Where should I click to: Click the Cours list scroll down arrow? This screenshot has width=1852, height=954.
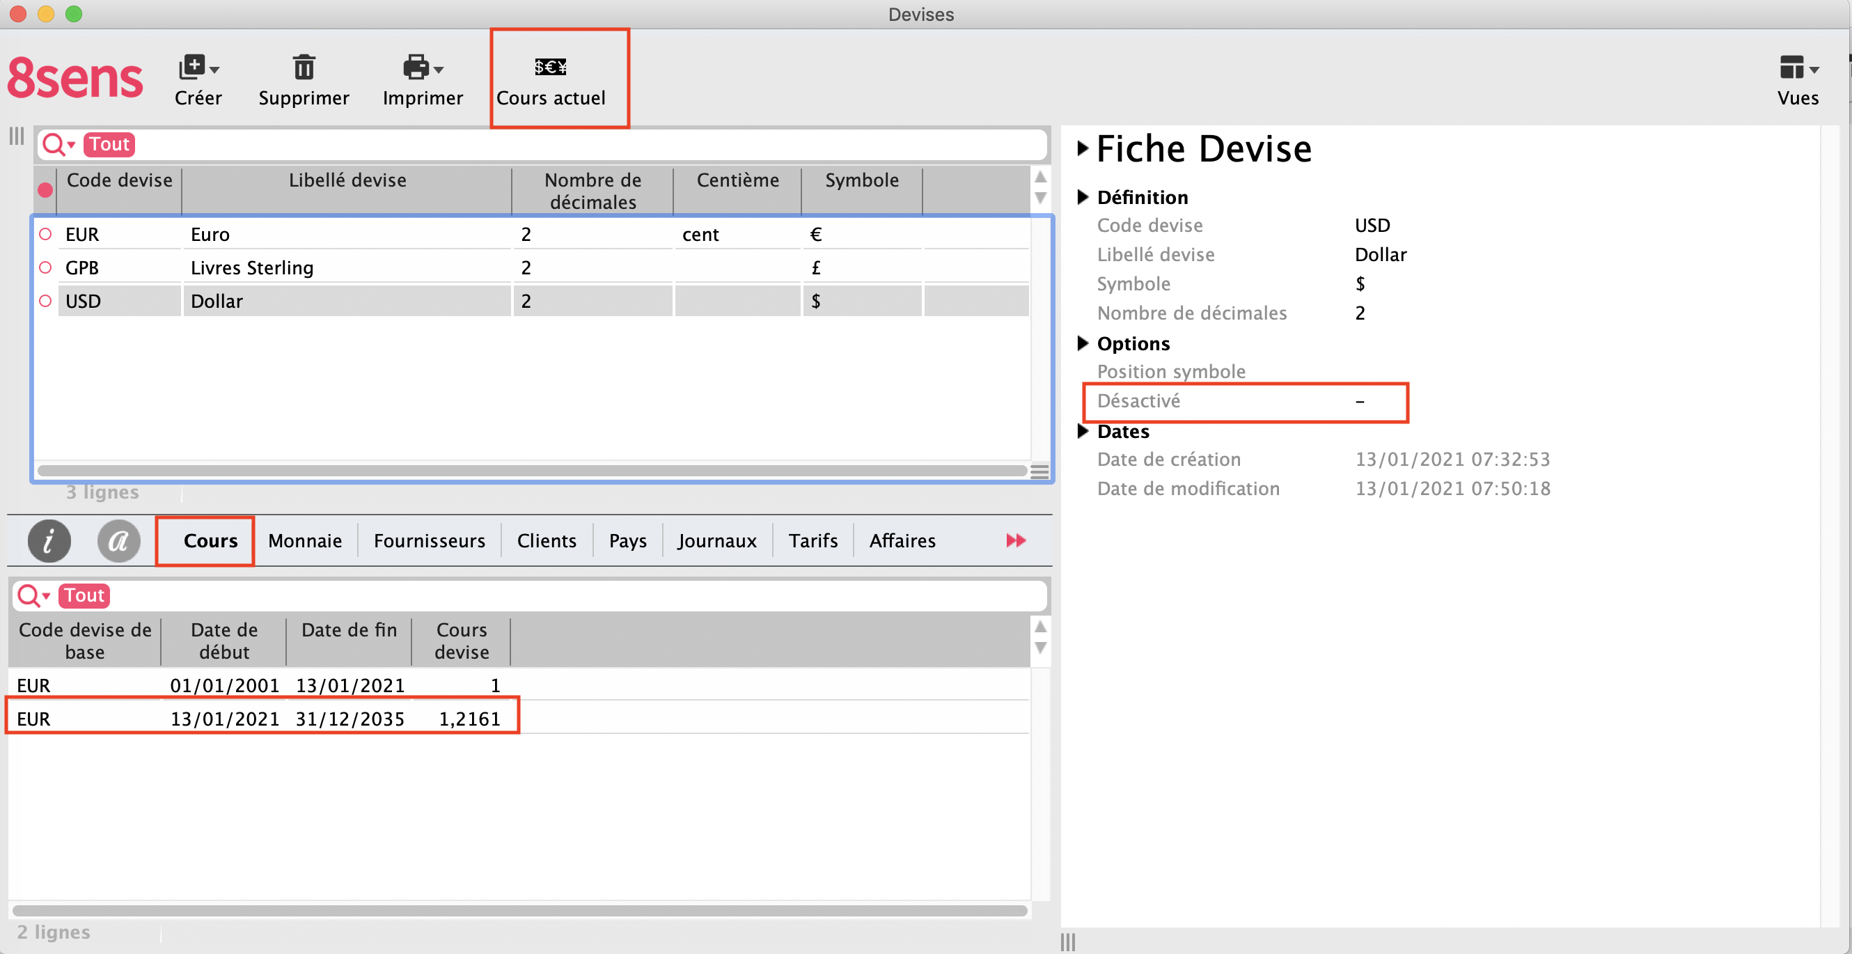(1040, 648)
